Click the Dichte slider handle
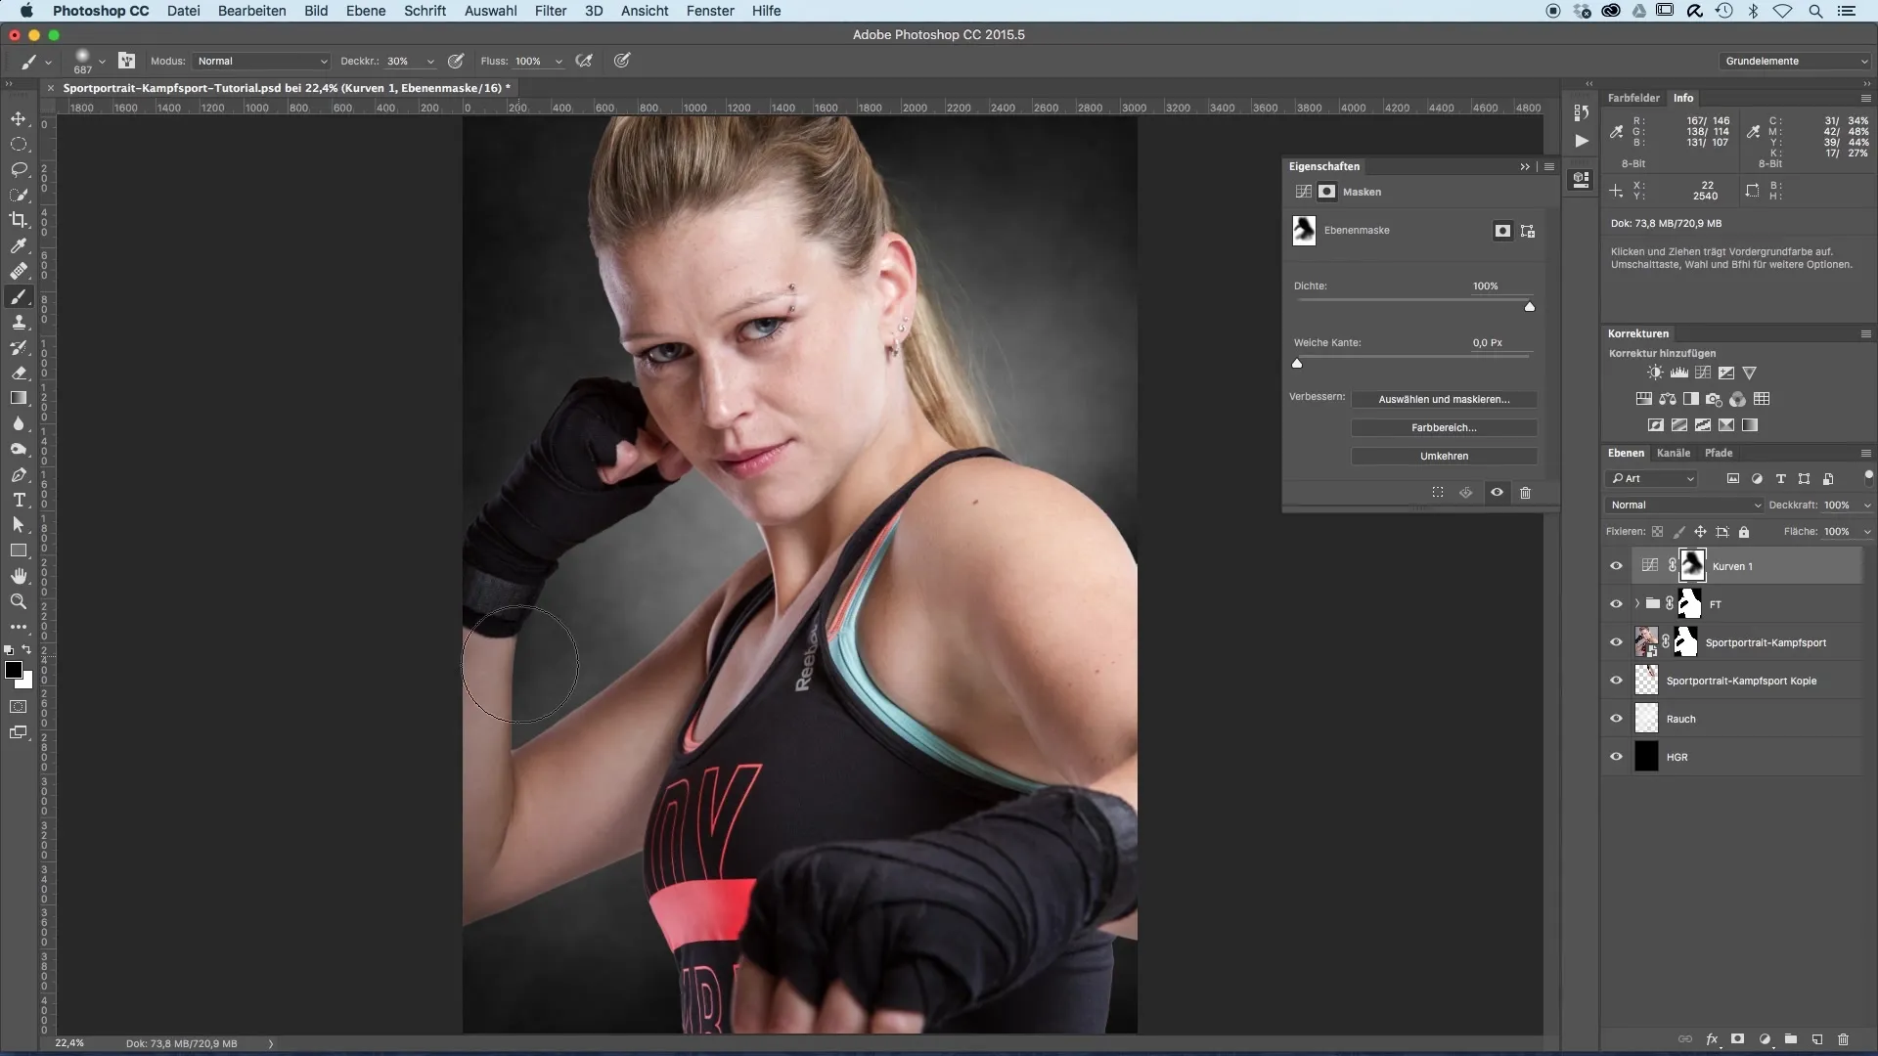Screen dimensions: 1878x1056 (x=1530, y=307)
